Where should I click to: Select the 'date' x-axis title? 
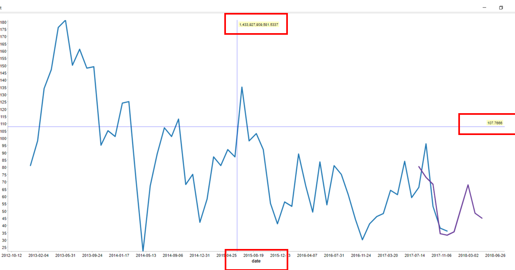256,261
